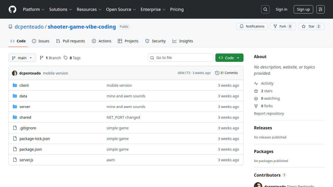
Task: Click the search magnifier icon
Action: coord(265,9)
